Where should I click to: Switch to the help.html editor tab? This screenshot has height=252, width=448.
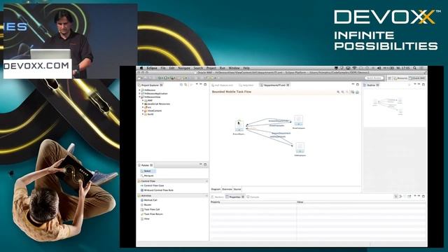pyautogui.click(x=246, y=85)
